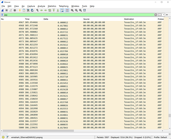171x139 pixels.
Task: Sort by the Destination column header
Action: tap(140, 19)
